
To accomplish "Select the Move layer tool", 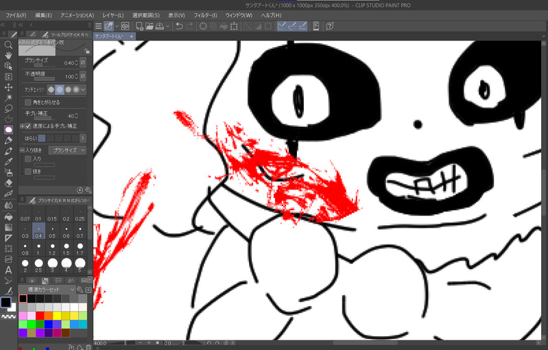I will click(8, 87).
